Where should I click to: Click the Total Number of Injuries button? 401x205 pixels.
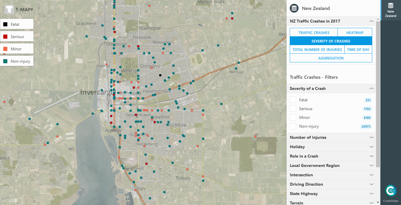click(317, 49)
